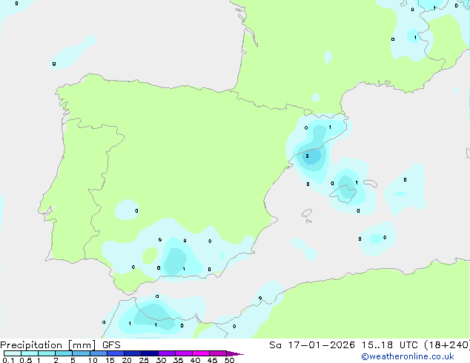Click the '15' legend value
The width and height of the screenshot is (470, 363).
click(110, 360)
